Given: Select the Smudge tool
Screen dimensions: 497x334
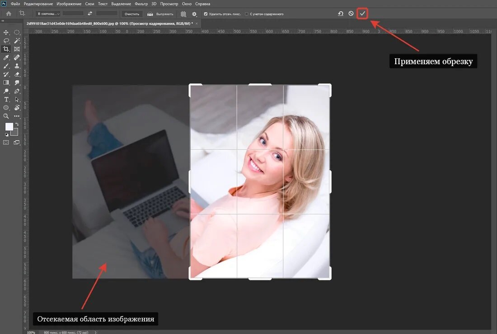Looking at the screenshot, I should coord(17,82).
